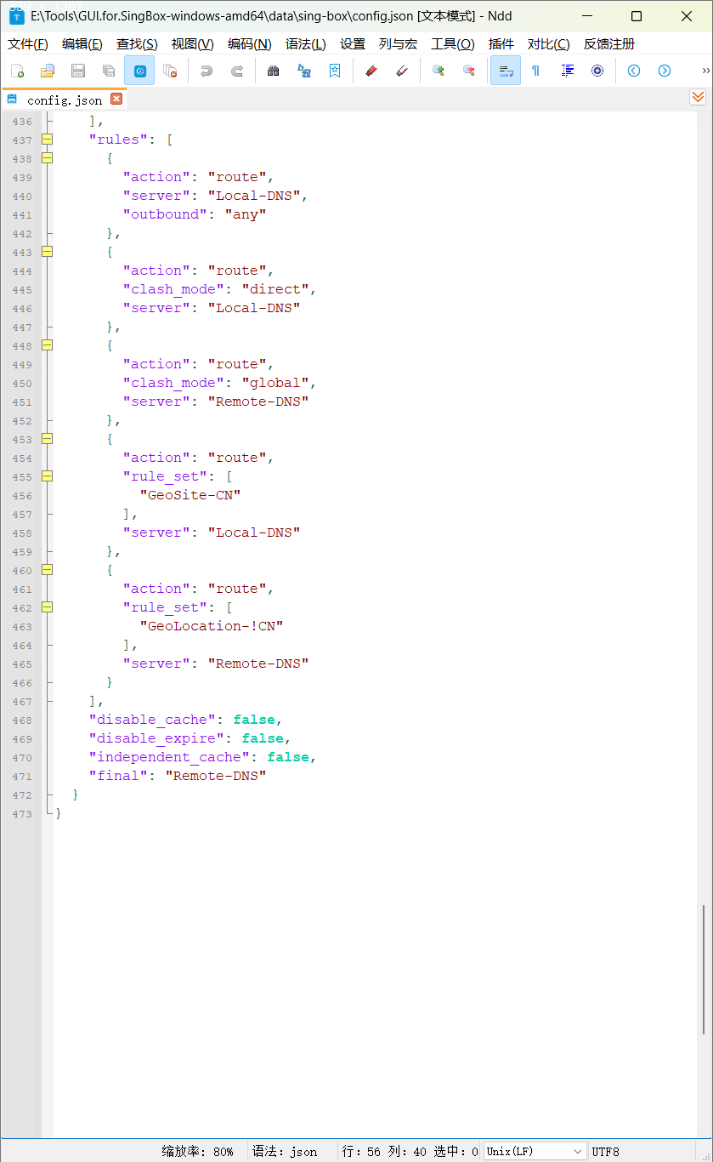Click the "GeoLocation-!CN" string

pos(212,626)
